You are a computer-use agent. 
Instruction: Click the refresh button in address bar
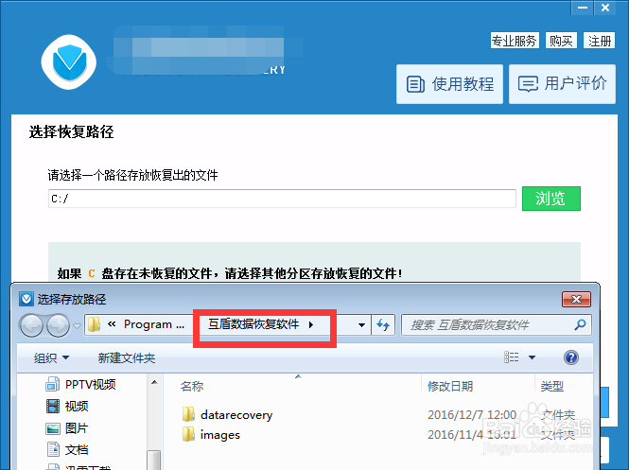383,324
